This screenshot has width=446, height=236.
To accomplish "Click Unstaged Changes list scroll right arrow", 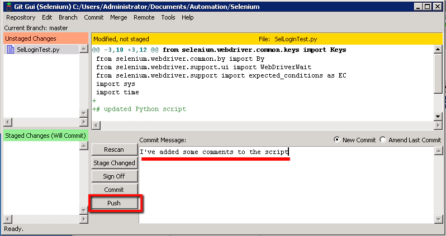I will point(84,122).
